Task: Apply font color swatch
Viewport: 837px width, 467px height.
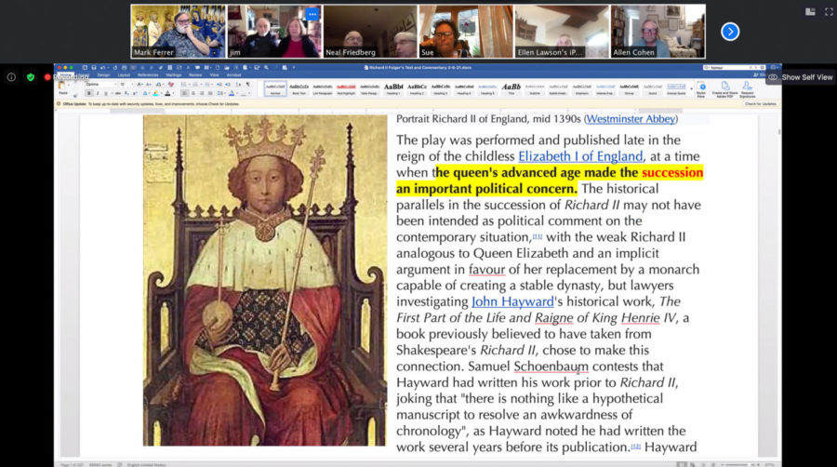Action: point(167,93)
